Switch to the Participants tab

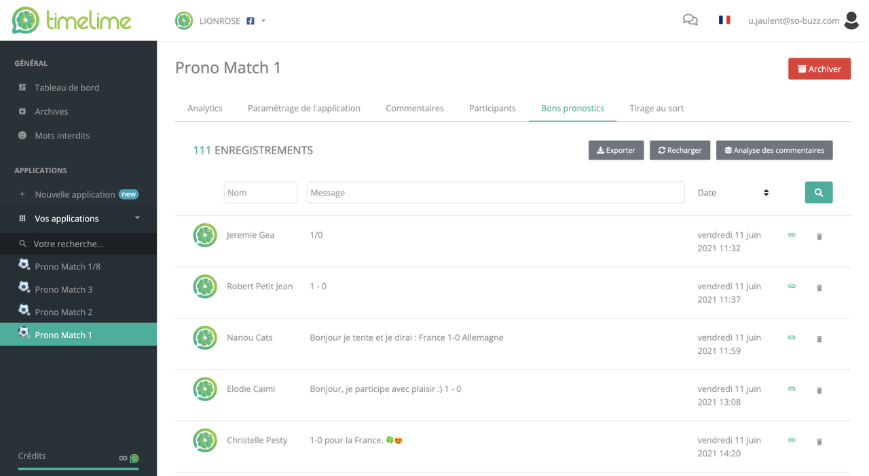(492, 108)
